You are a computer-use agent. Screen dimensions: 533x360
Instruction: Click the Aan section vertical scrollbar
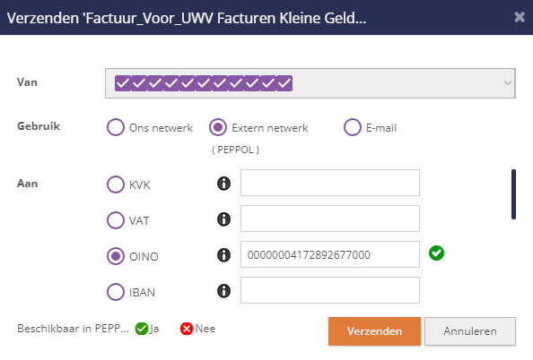(x=513, y=194)
